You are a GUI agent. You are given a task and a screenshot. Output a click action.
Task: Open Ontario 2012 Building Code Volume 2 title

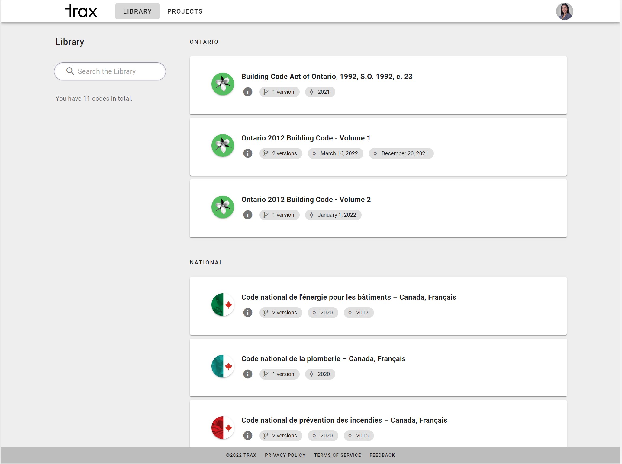[306, 200]
